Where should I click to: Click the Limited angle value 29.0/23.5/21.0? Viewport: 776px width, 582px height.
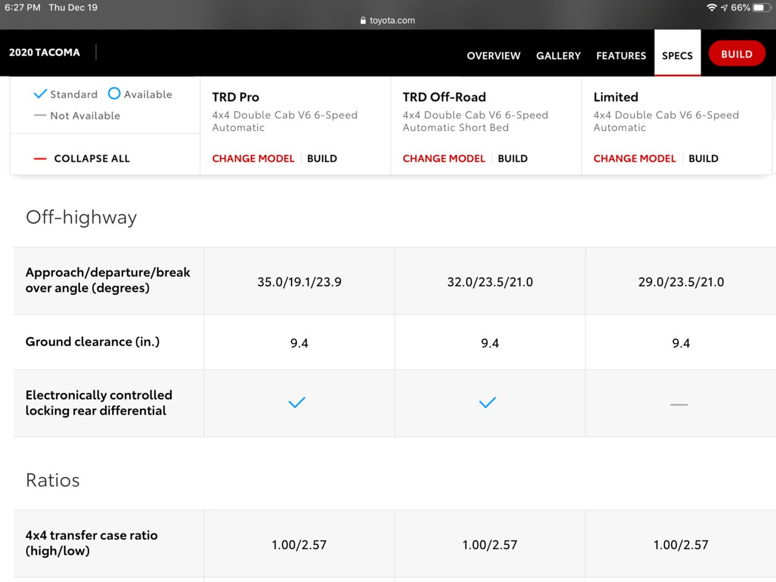tap(681, 282)
